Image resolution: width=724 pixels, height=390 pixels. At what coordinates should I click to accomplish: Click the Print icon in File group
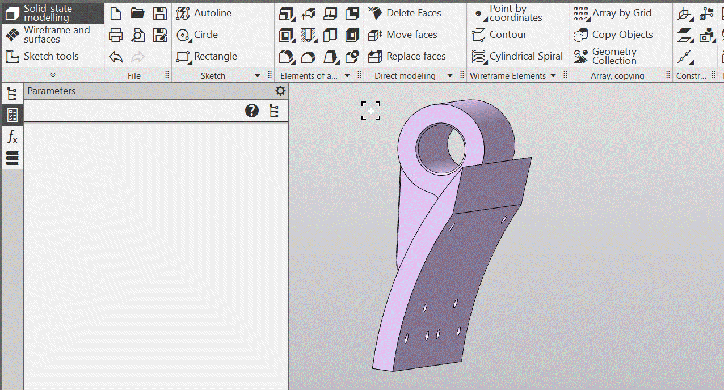coord(116,35)
